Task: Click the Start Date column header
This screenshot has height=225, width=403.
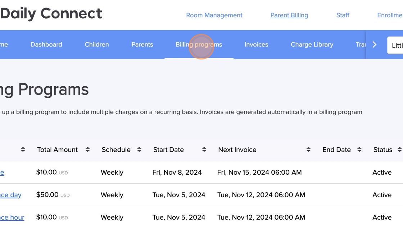Action: tap(168, 150)
